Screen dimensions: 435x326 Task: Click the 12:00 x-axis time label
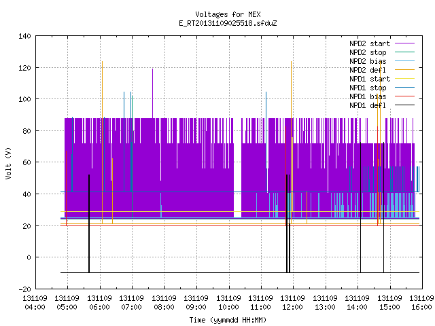coord(293,307)
